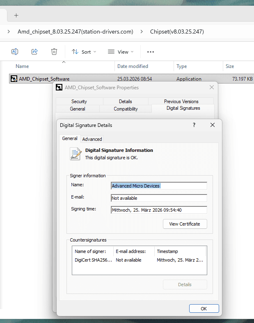Click the Rename icon in Explorer toolbar
This screenshot has width=254, height=323.
click(x=15, y=52)
